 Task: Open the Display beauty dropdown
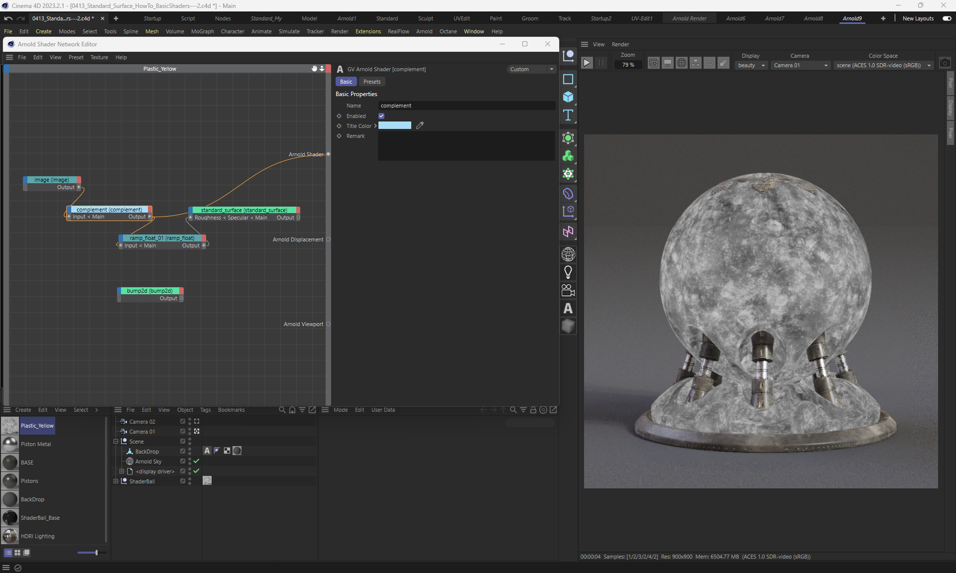pyautogui.click(x=751, y=65)
